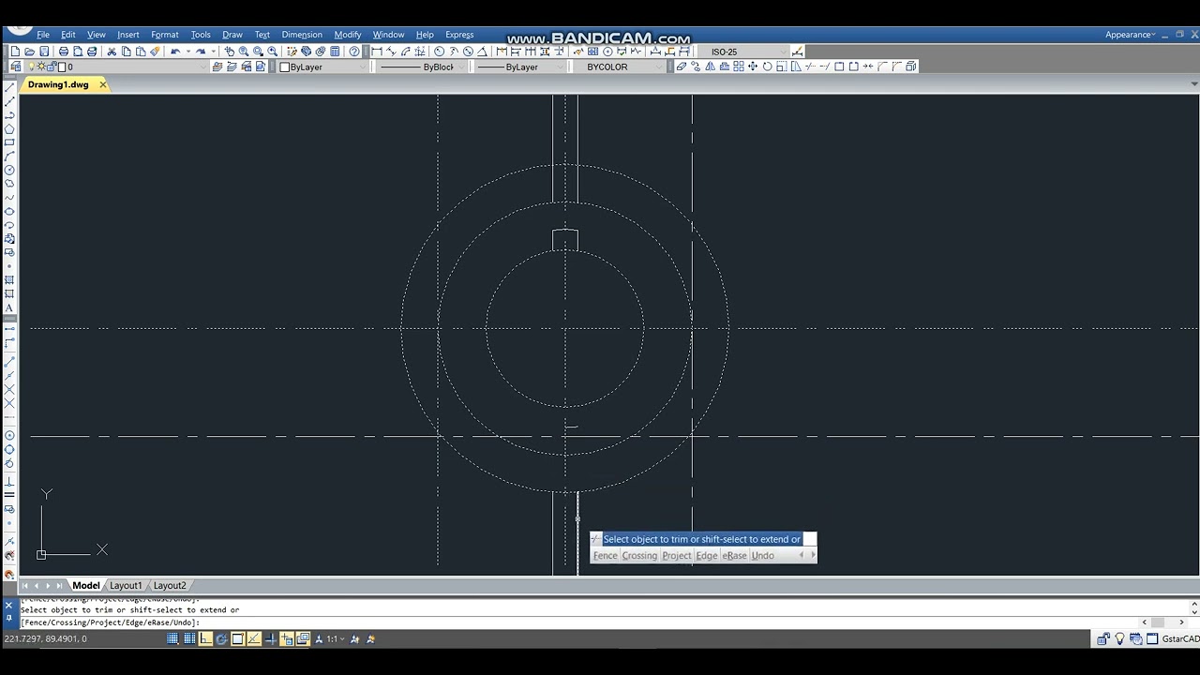Select the Pan hand tool
Viewport: 1200px width, 675px height.
point(230,52)
